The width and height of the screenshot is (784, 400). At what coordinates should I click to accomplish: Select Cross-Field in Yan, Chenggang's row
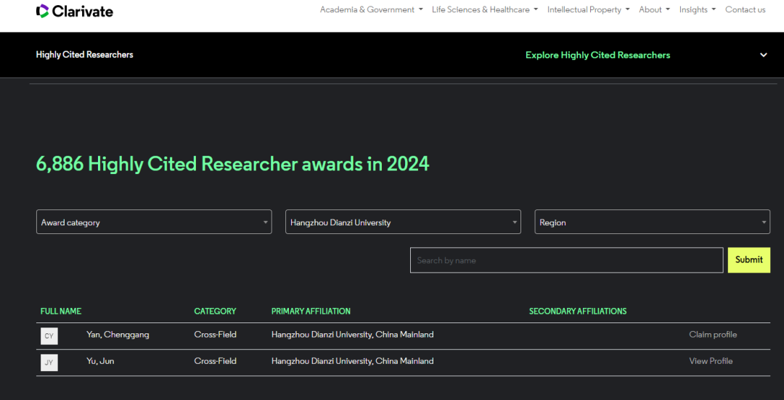[x=216, y=335]
